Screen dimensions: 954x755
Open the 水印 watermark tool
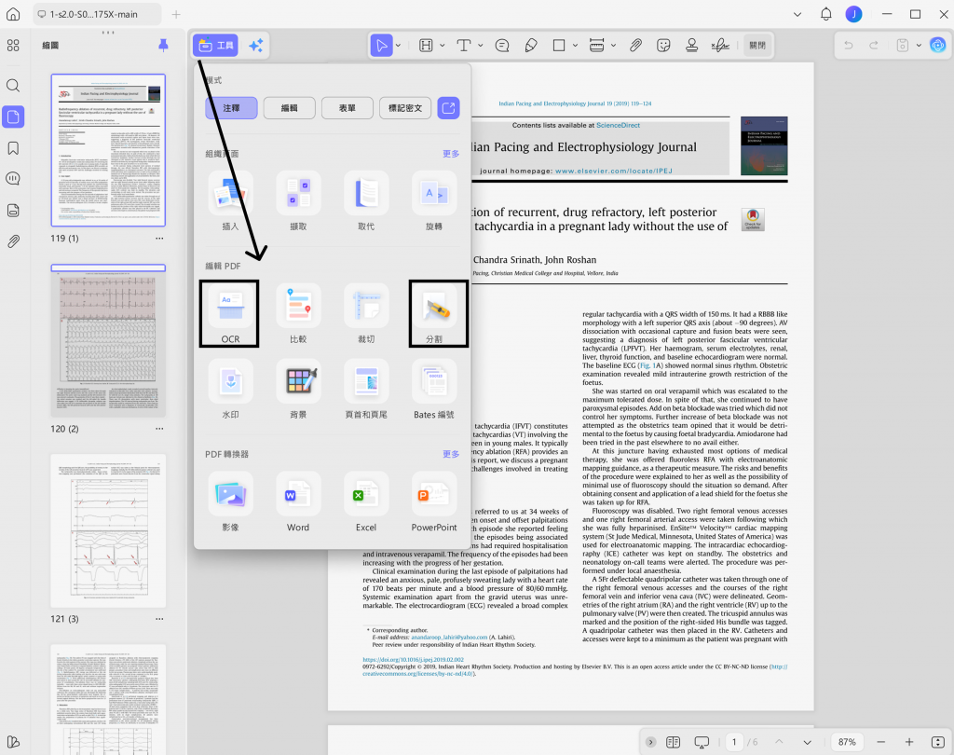(230, 390)
